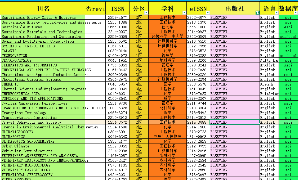Select the cell Transportation Geotechnics

[43, 118]
